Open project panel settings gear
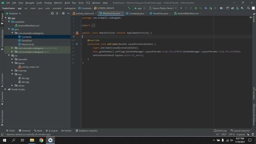Viewport: 256px width, 144px height. (x=63, y=13)
